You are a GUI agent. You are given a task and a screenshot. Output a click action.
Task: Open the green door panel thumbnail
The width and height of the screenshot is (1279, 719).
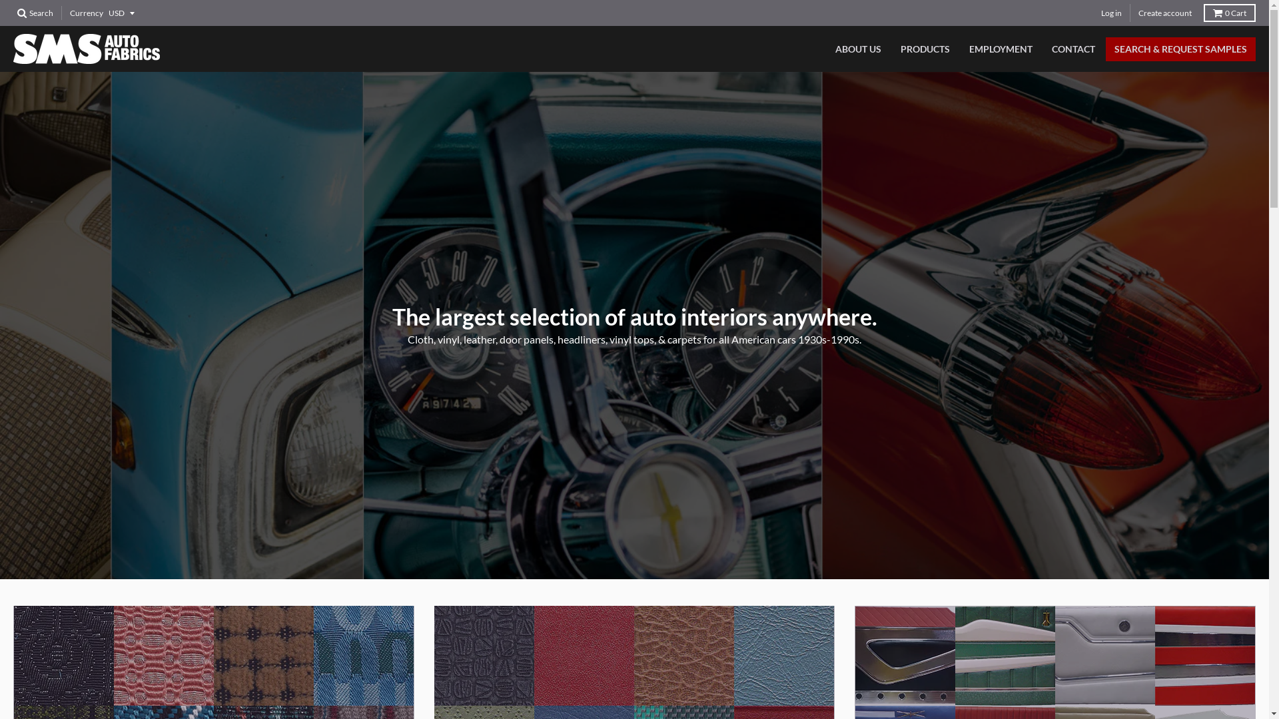click(1005, 655)
